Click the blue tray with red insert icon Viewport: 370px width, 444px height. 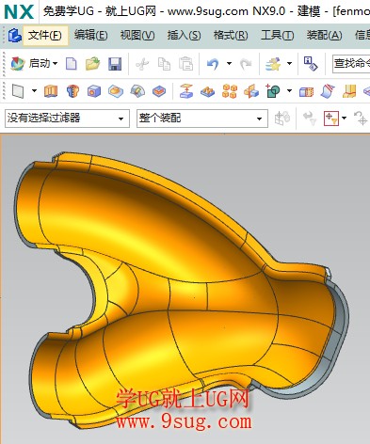click(x=159, y=91)
